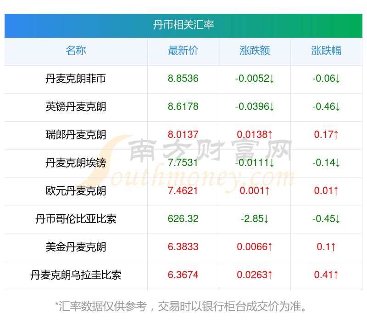Click the price 6.3833
The image size is (367, 321).
[x=183, y=247]
